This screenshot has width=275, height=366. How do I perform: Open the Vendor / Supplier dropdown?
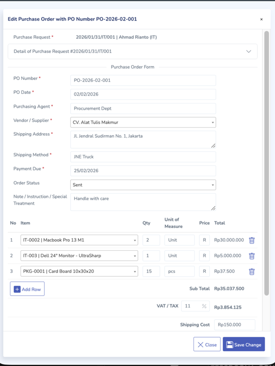point(143,122)
